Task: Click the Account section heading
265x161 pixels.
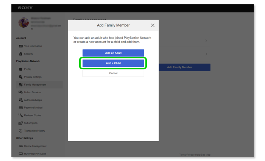Action: coord(21,38)
